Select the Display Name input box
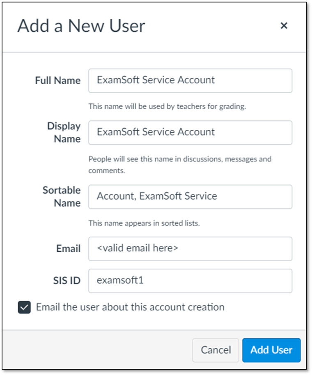The image size is (312, 375). coord(190,133)
